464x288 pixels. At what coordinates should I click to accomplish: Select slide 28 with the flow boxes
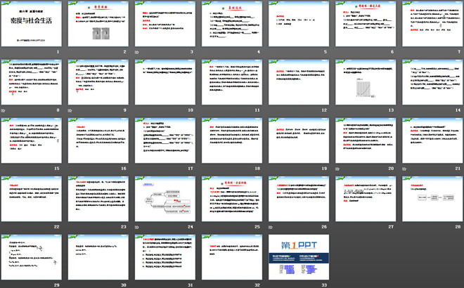432,199
